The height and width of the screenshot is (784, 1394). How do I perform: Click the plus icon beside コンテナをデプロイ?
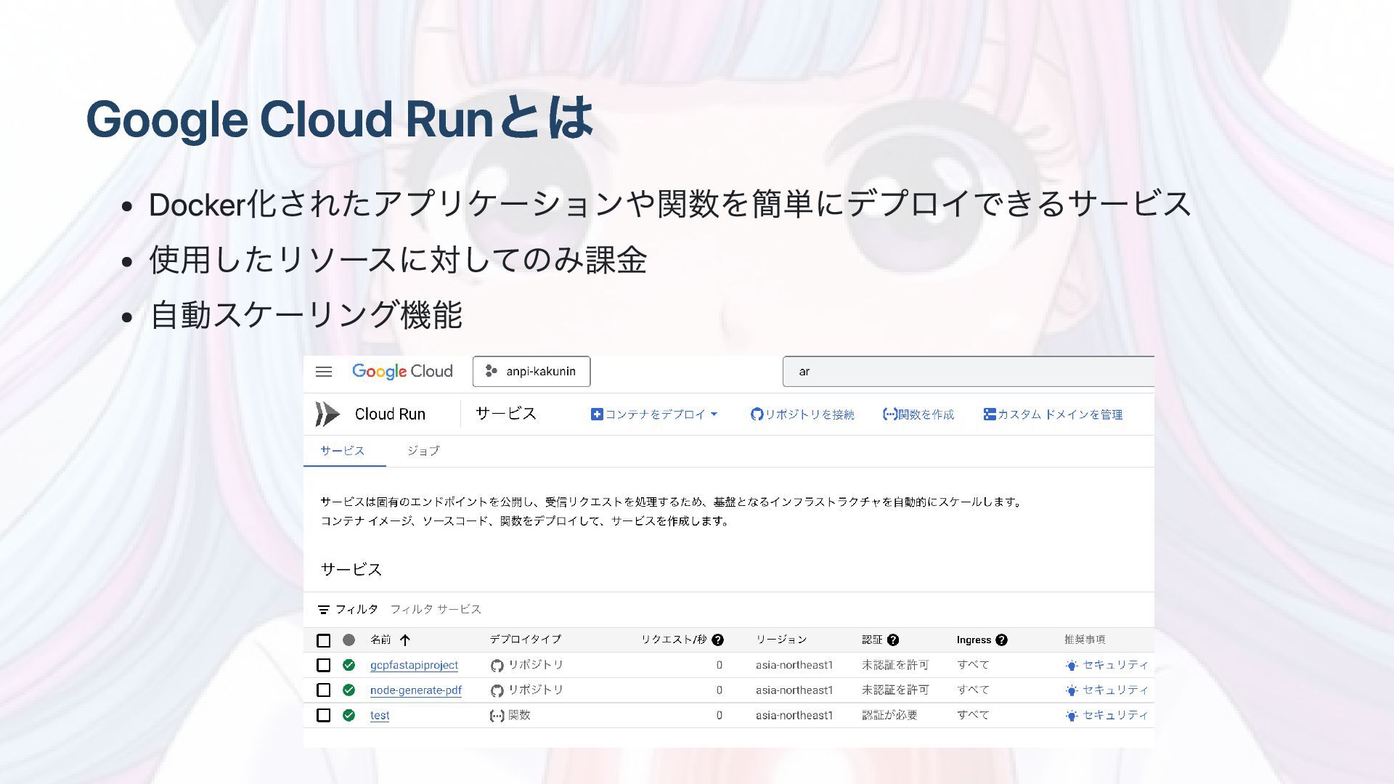tap(597, 415)
